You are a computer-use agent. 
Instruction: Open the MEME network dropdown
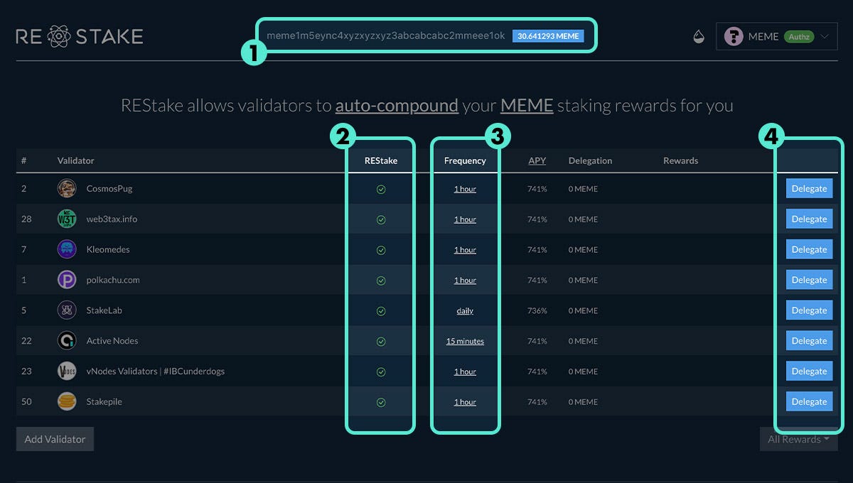pyautogui.click(x=776, y=37)
